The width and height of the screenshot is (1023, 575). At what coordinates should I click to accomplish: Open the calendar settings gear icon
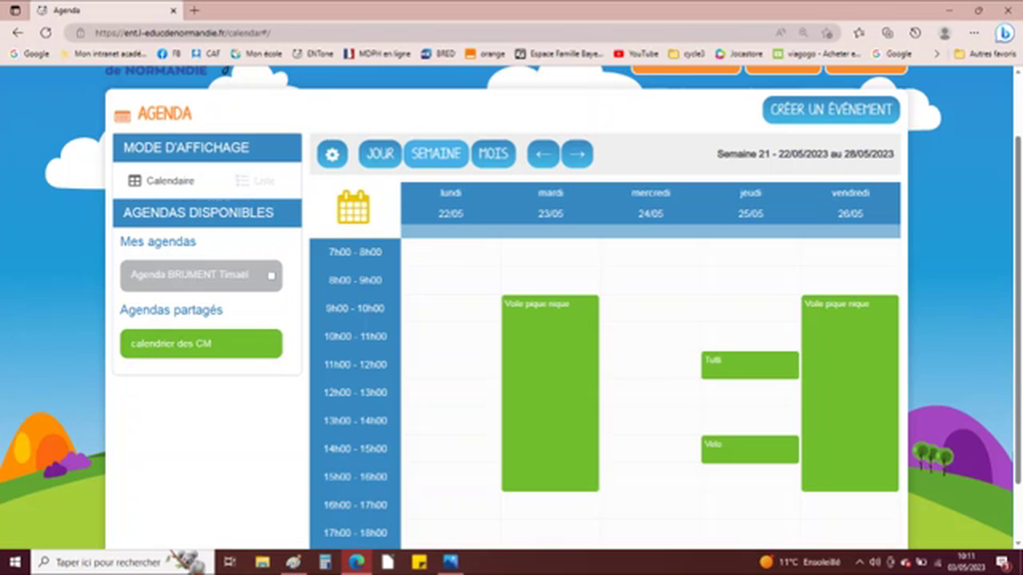click(x=332, y=153)
